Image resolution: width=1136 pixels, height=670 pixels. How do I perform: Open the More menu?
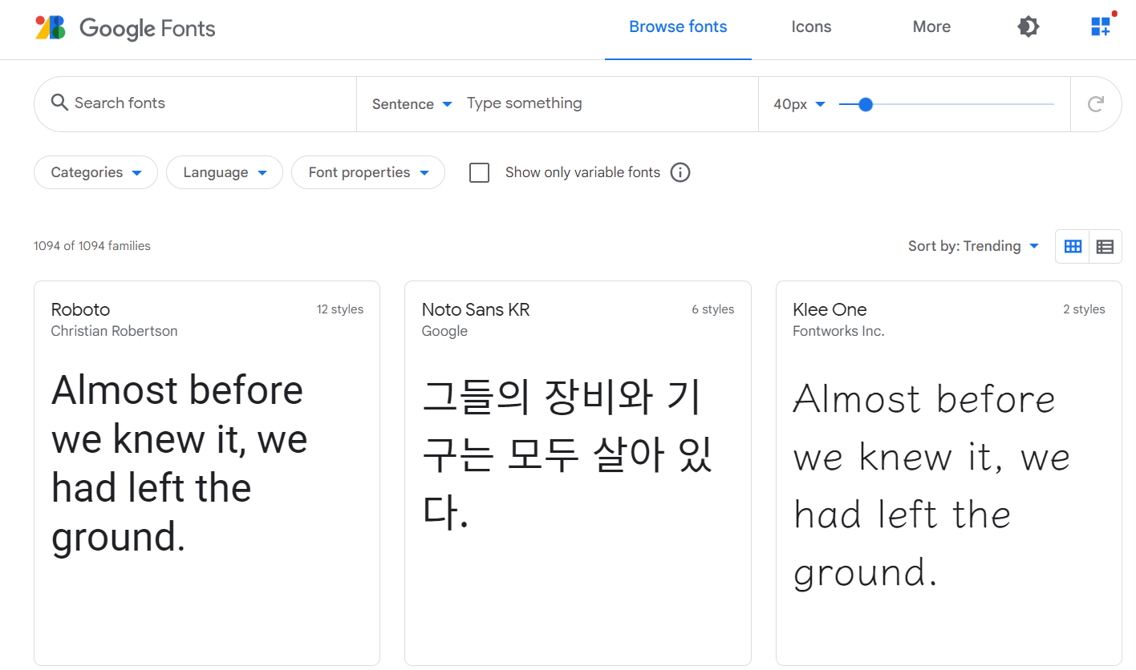(x=931, y=26)
